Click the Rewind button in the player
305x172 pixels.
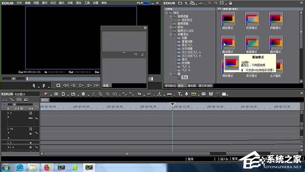pyautogui.click(x=66, y=86)
